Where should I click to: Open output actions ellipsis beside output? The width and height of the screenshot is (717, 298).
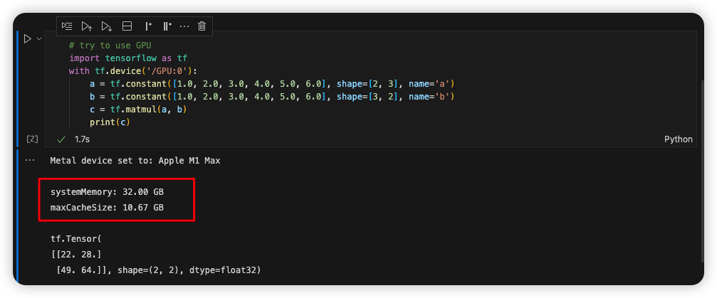(30, 161)
